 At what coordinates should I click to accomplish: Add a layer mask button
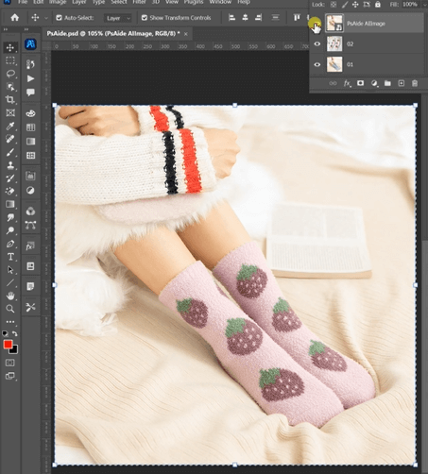(360, 83)
